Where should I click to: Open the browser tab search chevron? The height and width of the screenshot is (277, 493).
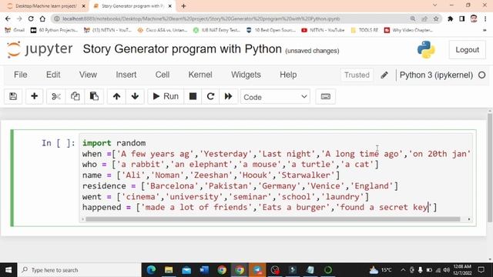434,5
